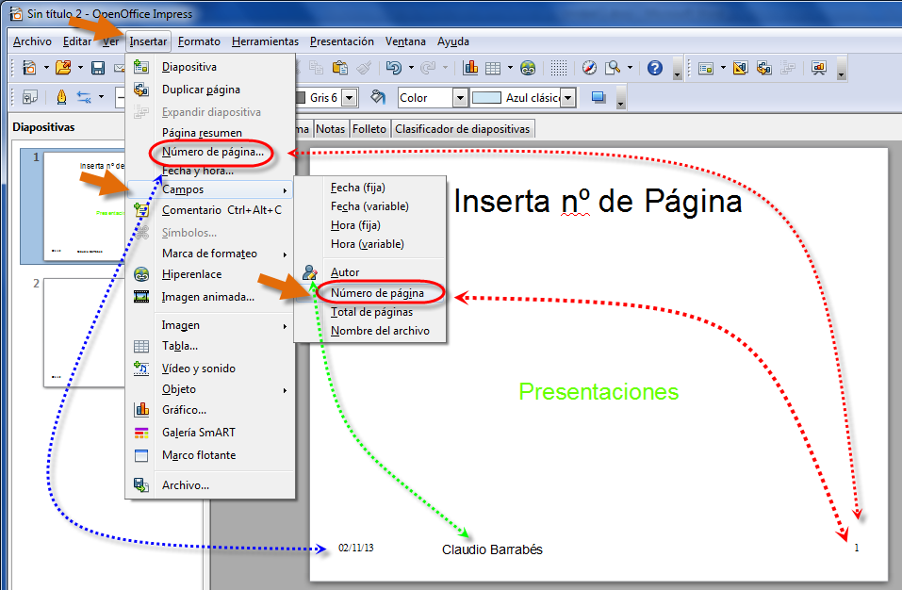
Task: Open the Color area style dropdown
Action: (x=460, y=98)
